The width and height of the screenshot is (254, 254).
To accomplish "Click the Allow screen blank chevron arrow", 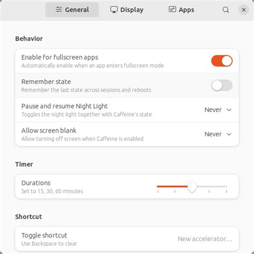I will [229, 134].
